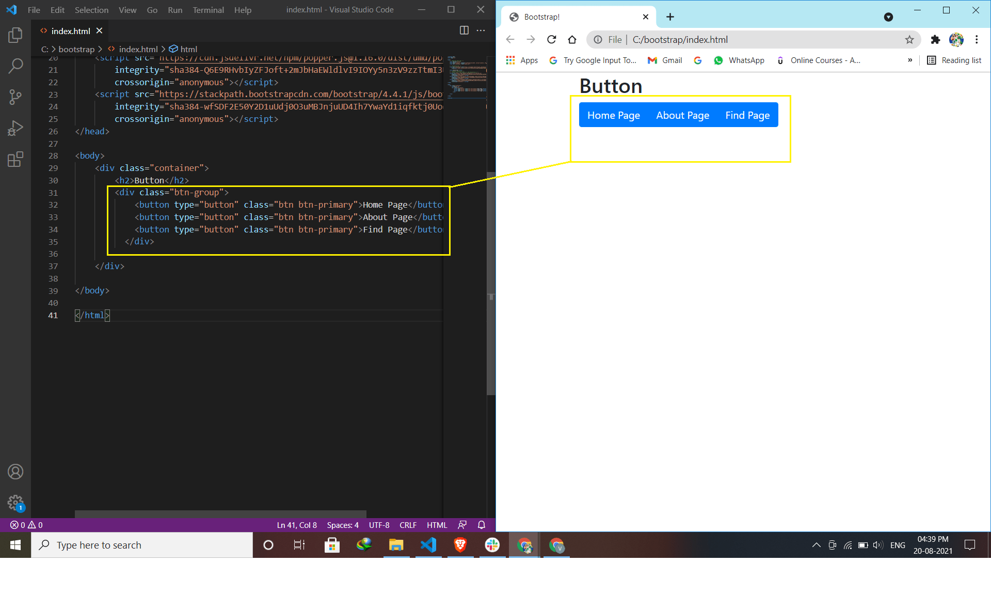Open errors and warnings problems indicator
The image size is (991, 593).
click(26, 525)
